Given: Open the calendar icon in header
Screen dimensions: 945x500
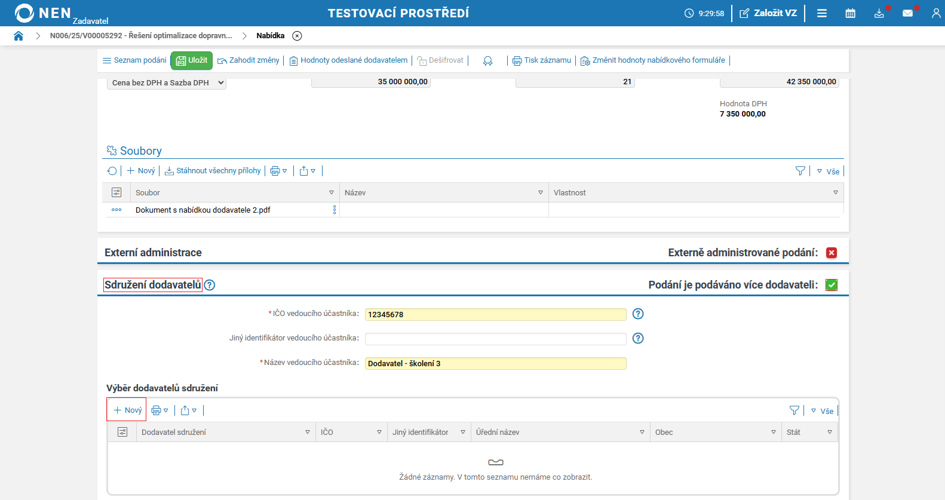Looking at the screenshot, I should click(x=850, y=13).
